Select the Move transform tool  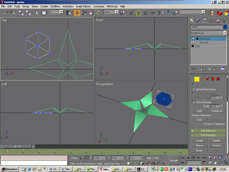point(77,13)
